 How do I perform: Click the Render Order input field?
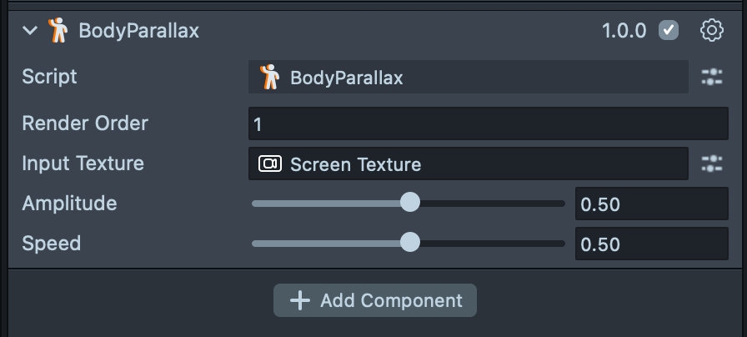coord(488,124)
